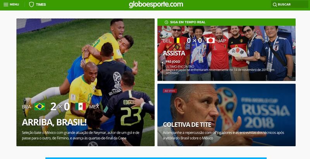
Task: Click the Japan flag icon
Action: click(x=210, y=41)
